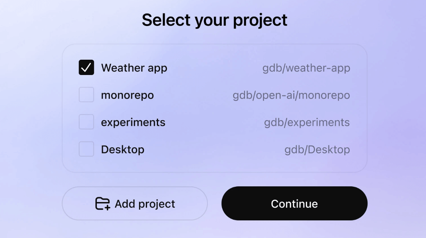Click the 'Select your project' heading
The width and height of the screenshot is (426, 238).
[214, 20]
